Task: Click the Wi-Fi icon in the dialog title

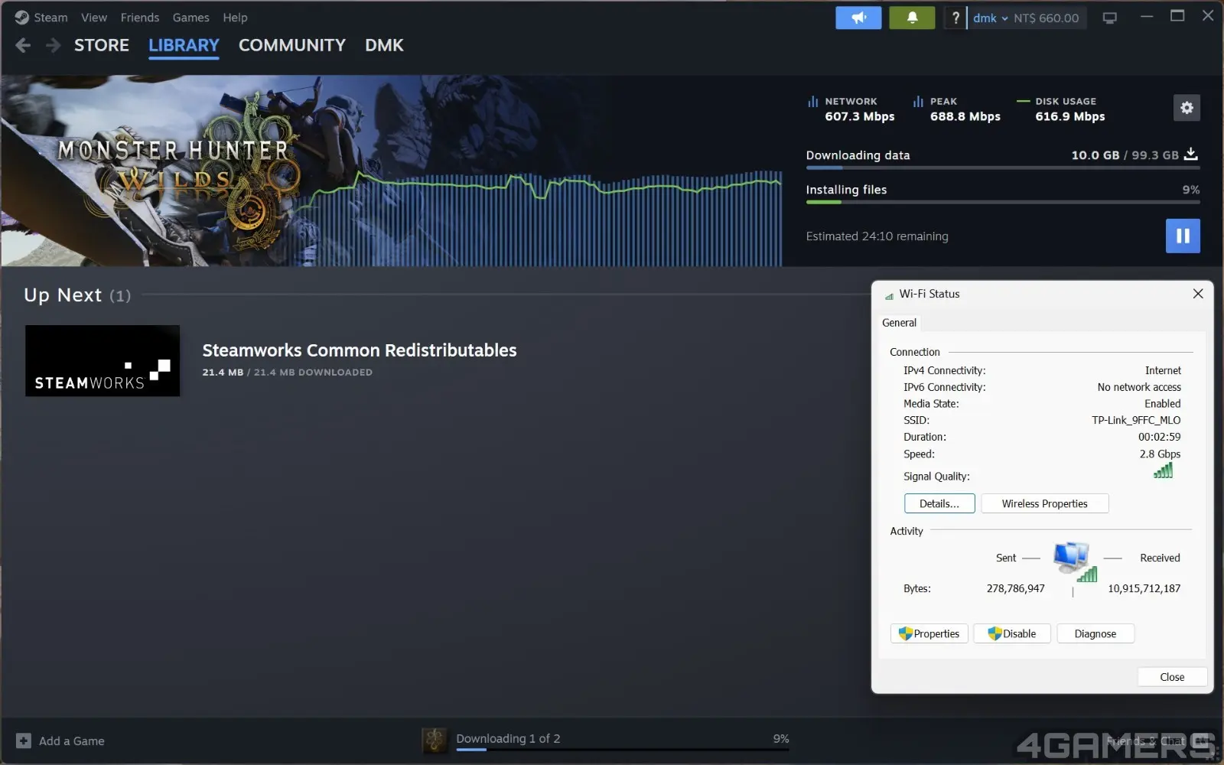Action: [x=889, y=295]
